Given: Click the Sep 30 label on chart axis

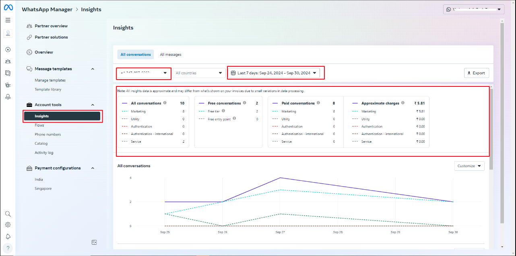Looking at the screenshot, I should pyautogui.click(x=453, y=232).
